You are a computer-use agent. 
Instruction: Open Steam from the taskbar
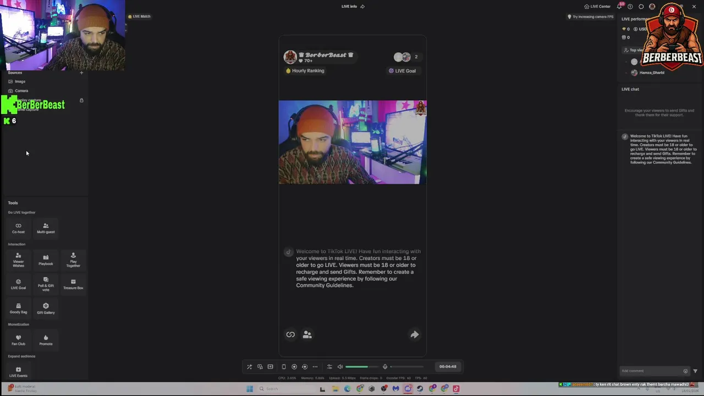point(420,389)
